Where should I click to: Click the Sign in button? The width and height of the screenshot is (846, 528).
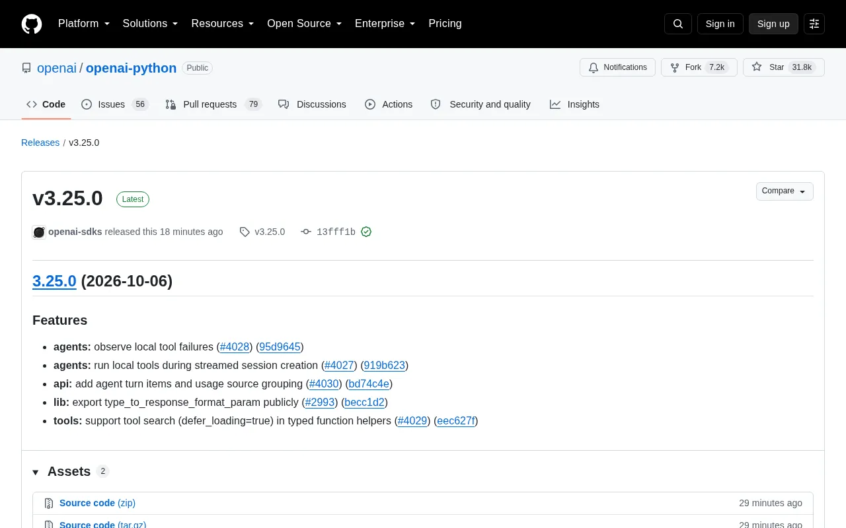click(720, 24)
